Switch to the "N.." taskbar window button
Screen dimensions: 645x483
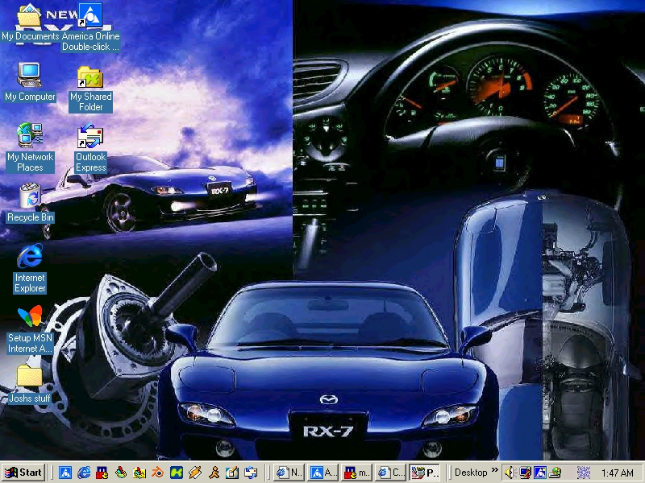click(289, 473)
